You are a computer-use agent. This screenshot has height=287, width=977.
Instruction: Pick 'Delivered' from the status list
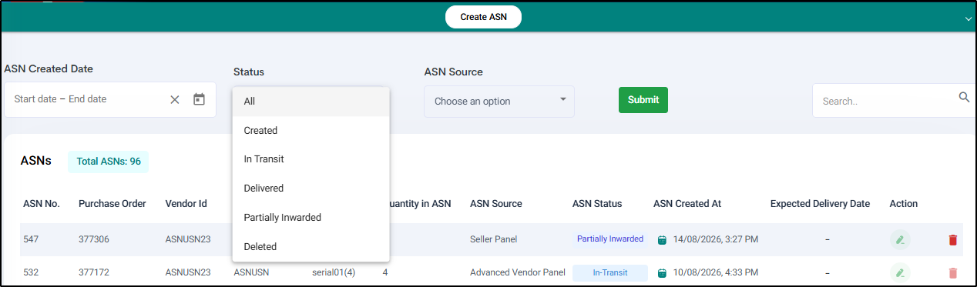[x=311, y=189]
